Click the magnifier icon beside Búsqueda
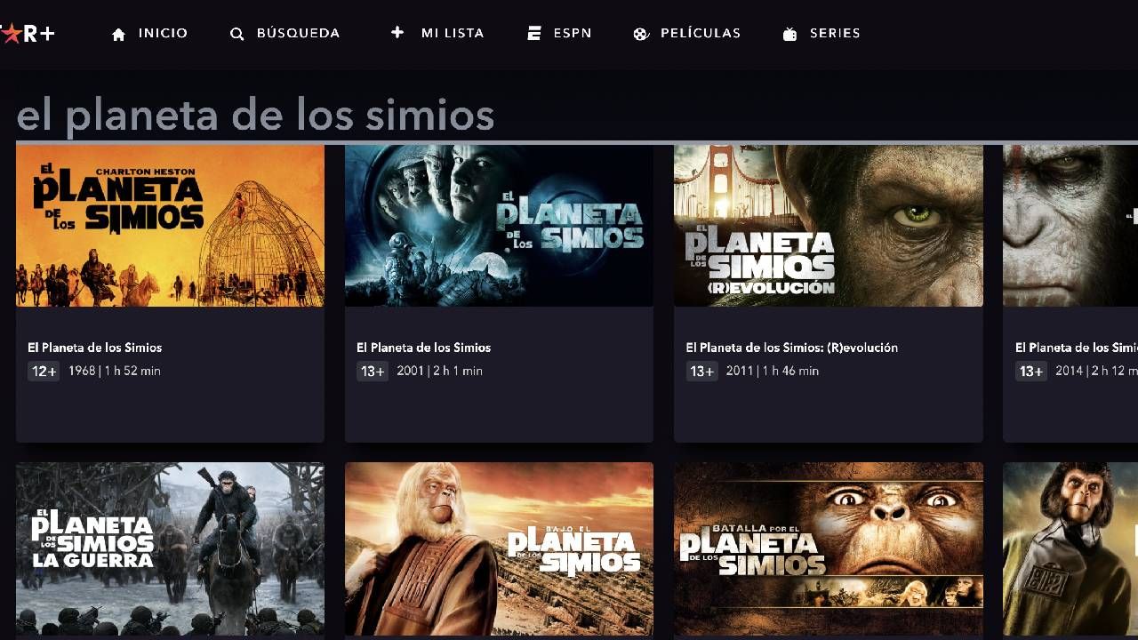Image resolution: width=1138 pixels, height=640 pixels. click(x=236, y=34)
